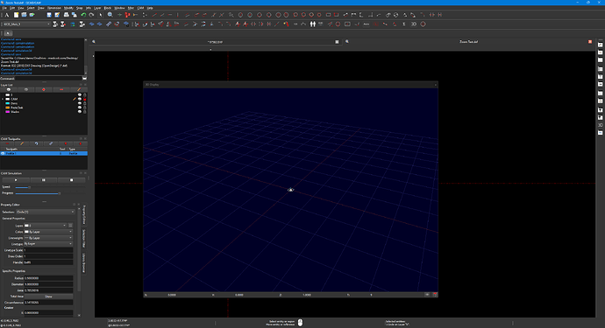Click the Radius input field
605x328 pixels.
[x=48, y=278]
